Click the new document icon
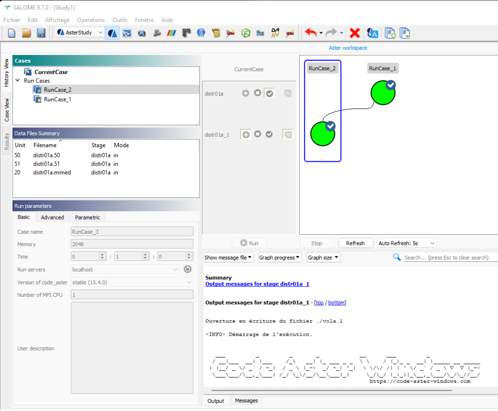The image size is (498, 411). coord(12,33)
